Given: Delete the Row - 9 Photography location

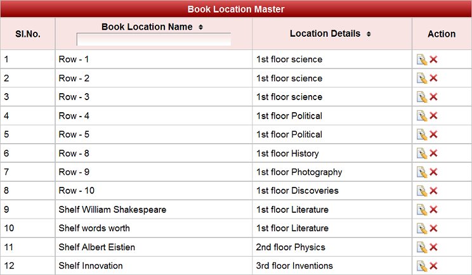Looking at the screenshot, I should (x=434, y=172).
